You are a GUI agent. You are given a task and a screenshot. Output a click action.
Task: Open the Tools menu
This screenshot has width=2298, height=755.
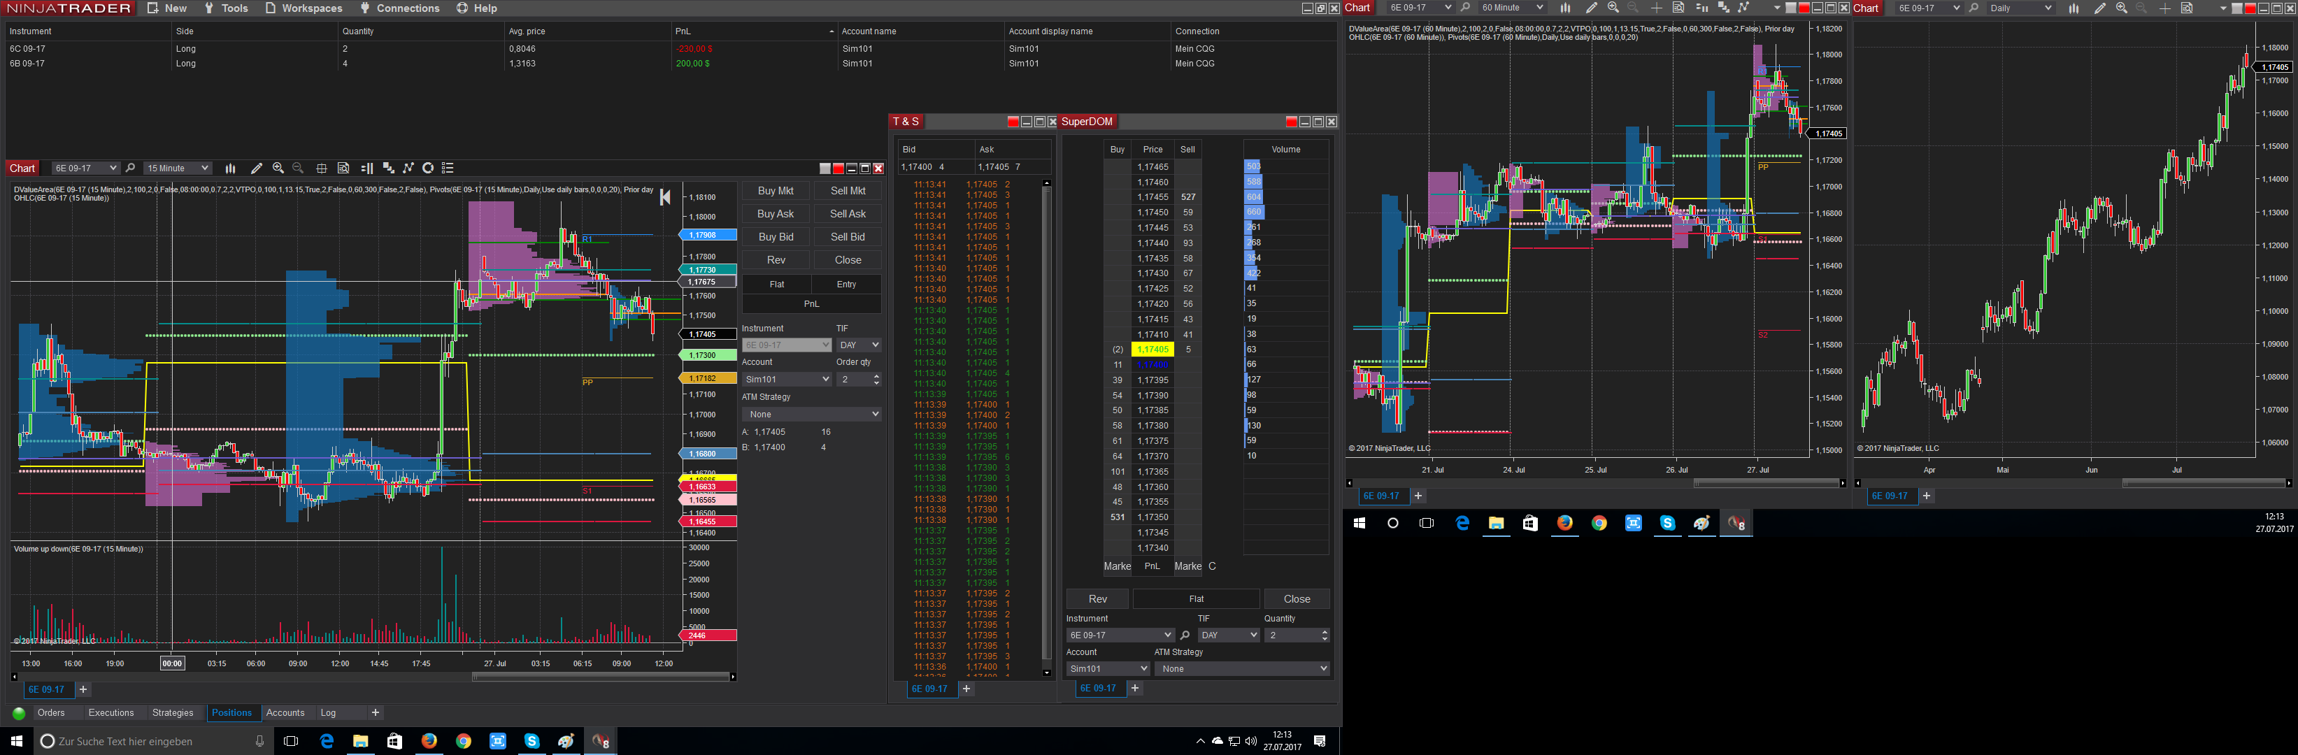(x=226, y=8)
